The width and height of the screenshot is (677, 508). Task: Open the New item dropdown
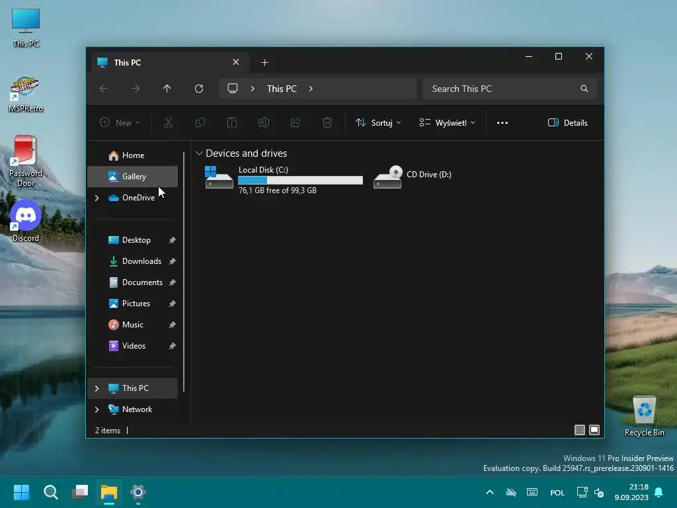tap(120, 122)
